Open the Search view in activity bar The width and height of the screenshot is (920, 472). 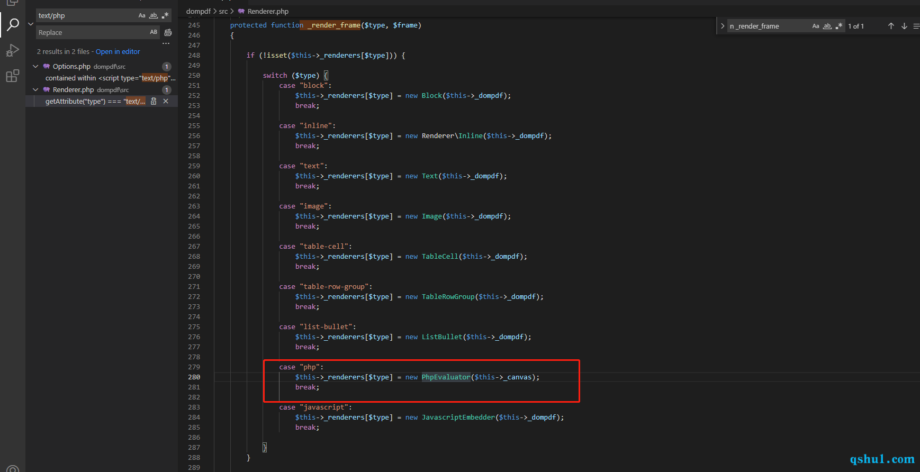(x=13, y=24)
